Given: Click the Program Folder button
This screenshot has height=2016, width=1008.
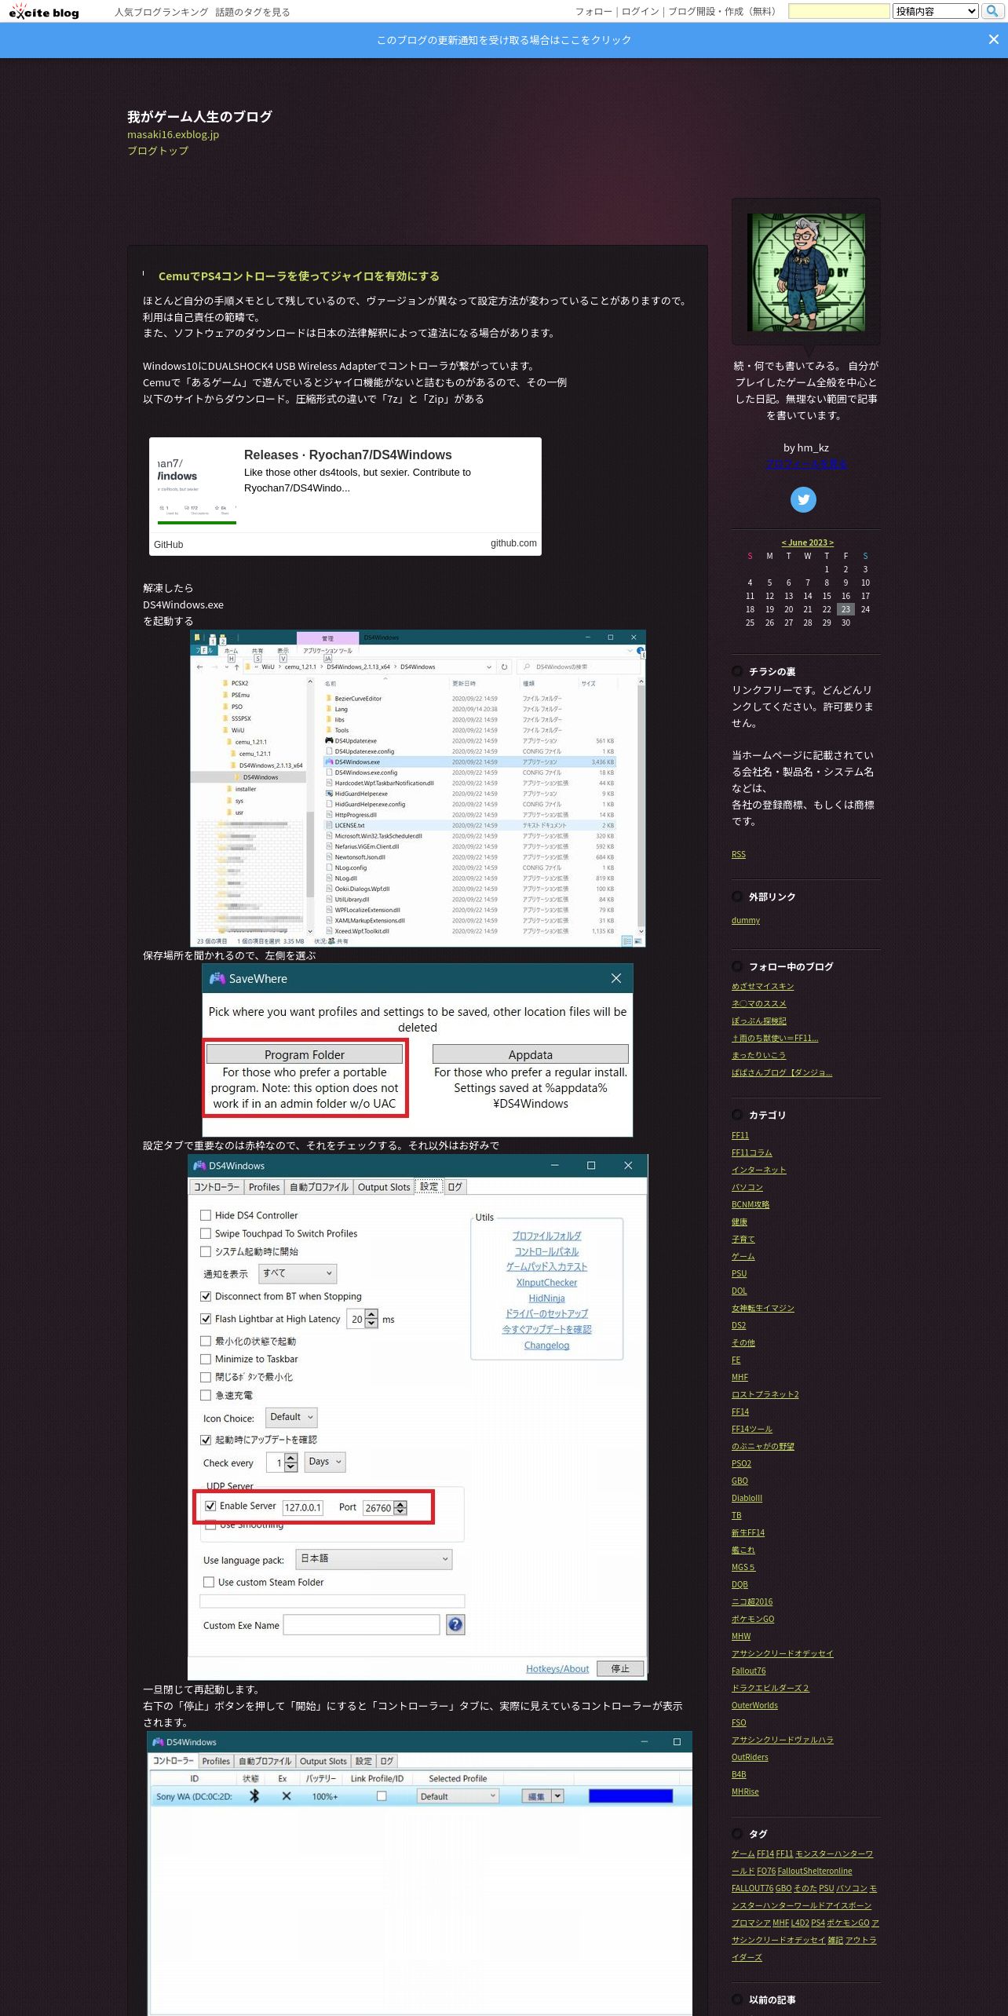Looking at the screenshot, I should [x=305, y=1054].
